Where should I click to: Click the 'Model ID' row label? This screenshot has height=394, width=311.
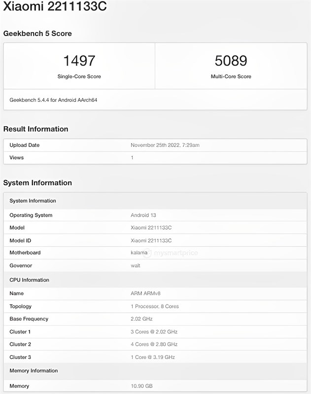(20, 240)
